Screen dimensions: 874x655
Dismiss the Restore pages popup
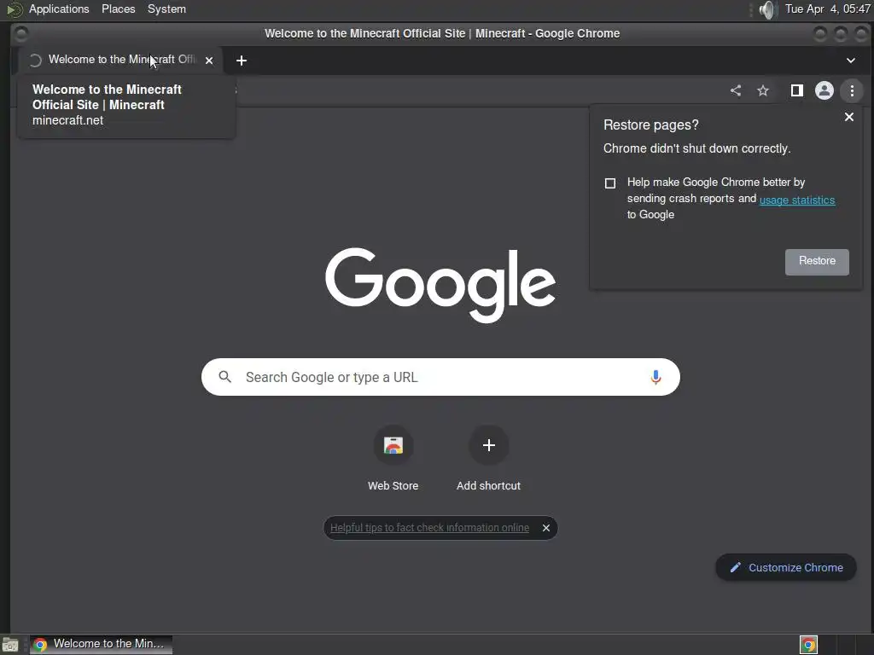pyautogui.click(x=849, y=117)
